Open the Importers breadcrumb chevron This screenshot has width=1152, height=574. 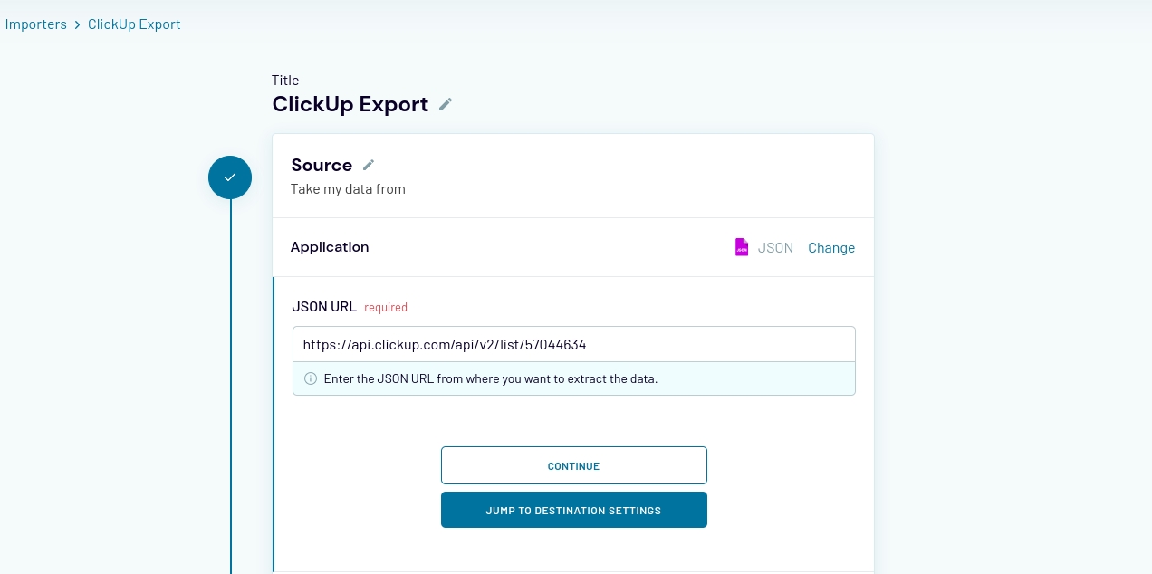[x=77, y=24]
